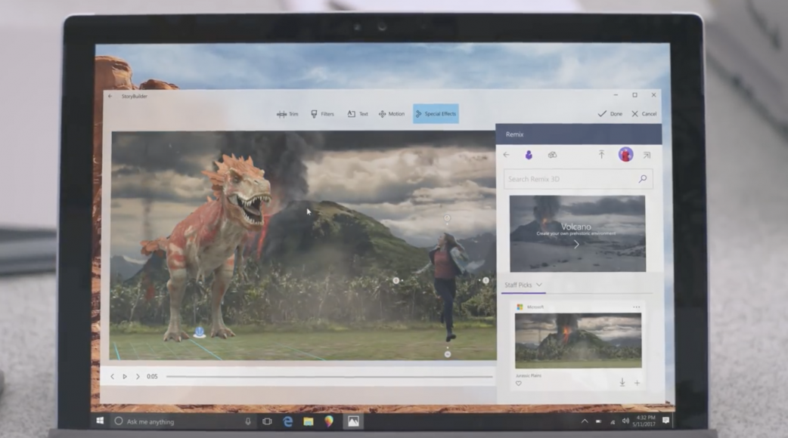Open the 3D models cube icon
This screenshot has width=788, height=438.
(x=552, y=155)
